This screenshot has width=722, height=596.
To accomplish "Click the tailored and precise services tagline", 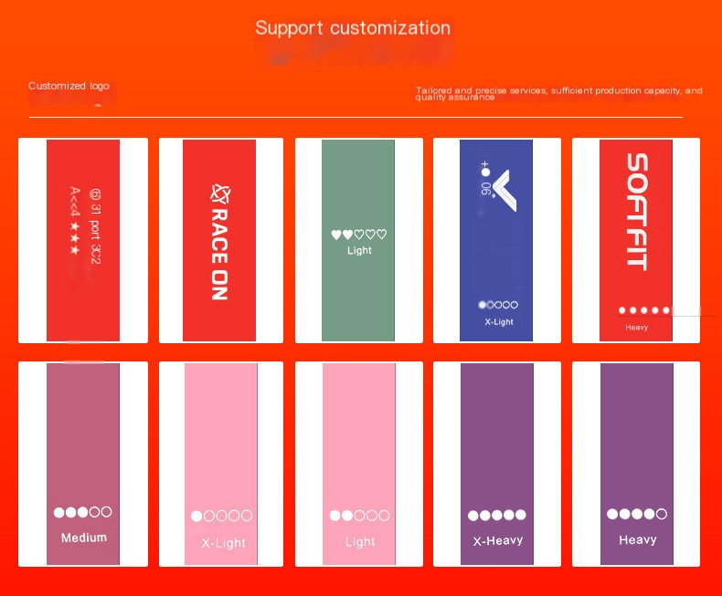I will 558,93.
